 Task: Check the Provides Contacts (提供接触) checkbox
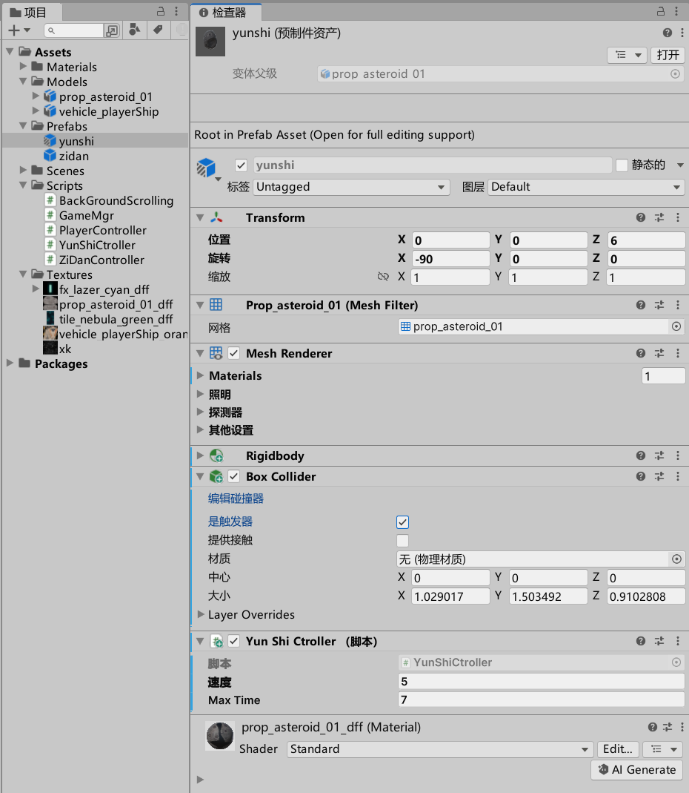[402, 541]
